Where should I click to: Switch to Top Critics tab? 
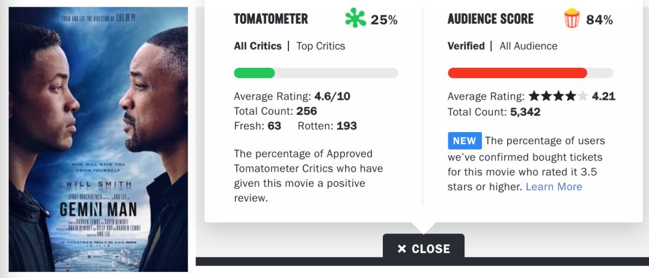pos(320,46)
